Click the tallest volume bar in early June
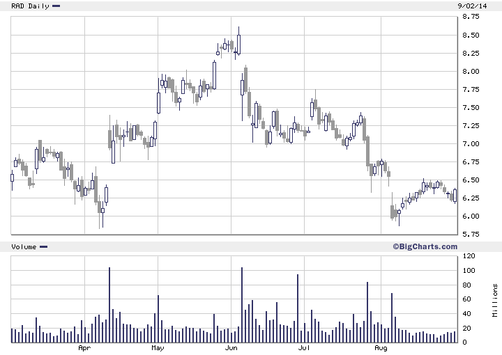502x355 pixels. (x=242, y=305)
